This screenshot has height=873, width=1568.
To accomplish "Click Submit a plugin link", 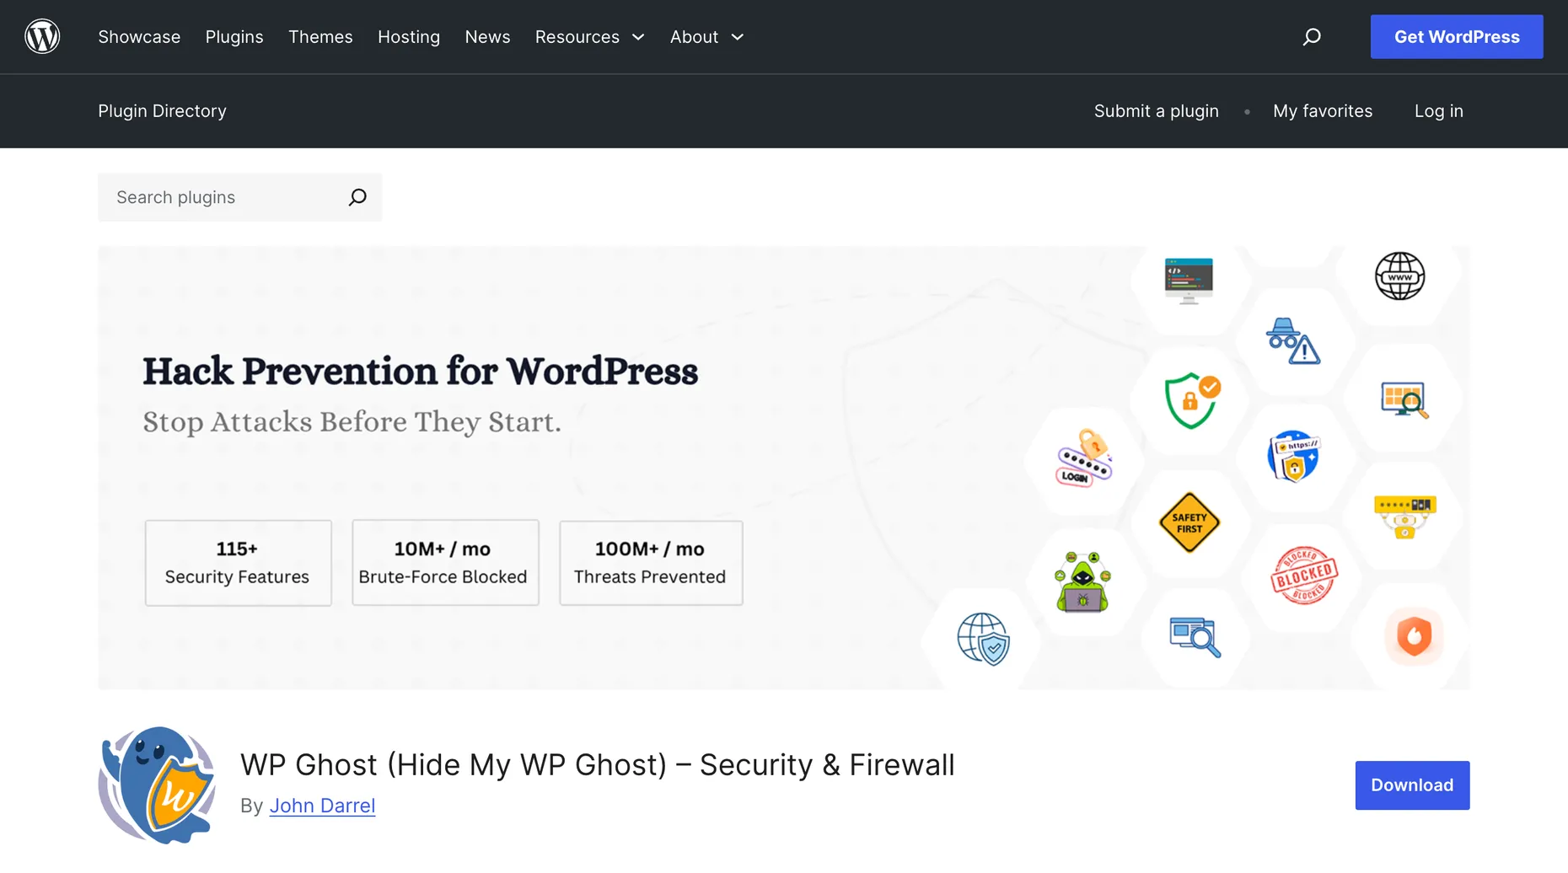I will click(1156, 110).
